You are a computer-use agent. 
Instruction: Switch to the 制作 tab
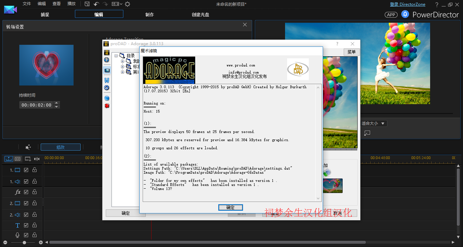click(x=149, y=15)
